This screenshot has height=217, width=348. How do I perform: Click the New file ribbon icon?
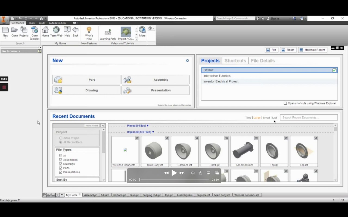tap(5, 30)
